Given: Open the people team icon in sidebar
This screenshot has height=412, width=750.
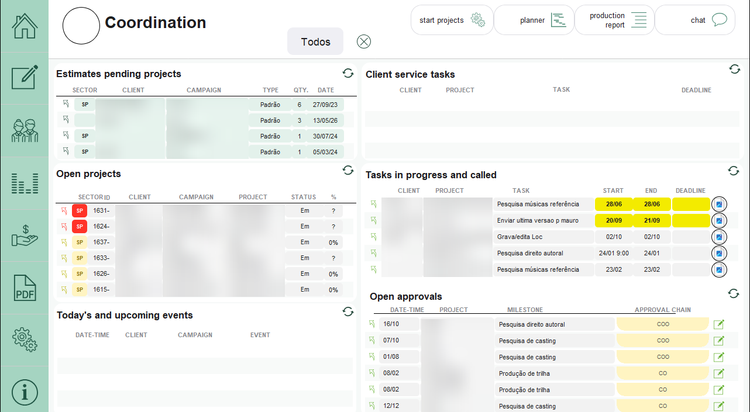Looking at the screenshot, I should pyautogui.click(x=25, y=130).
